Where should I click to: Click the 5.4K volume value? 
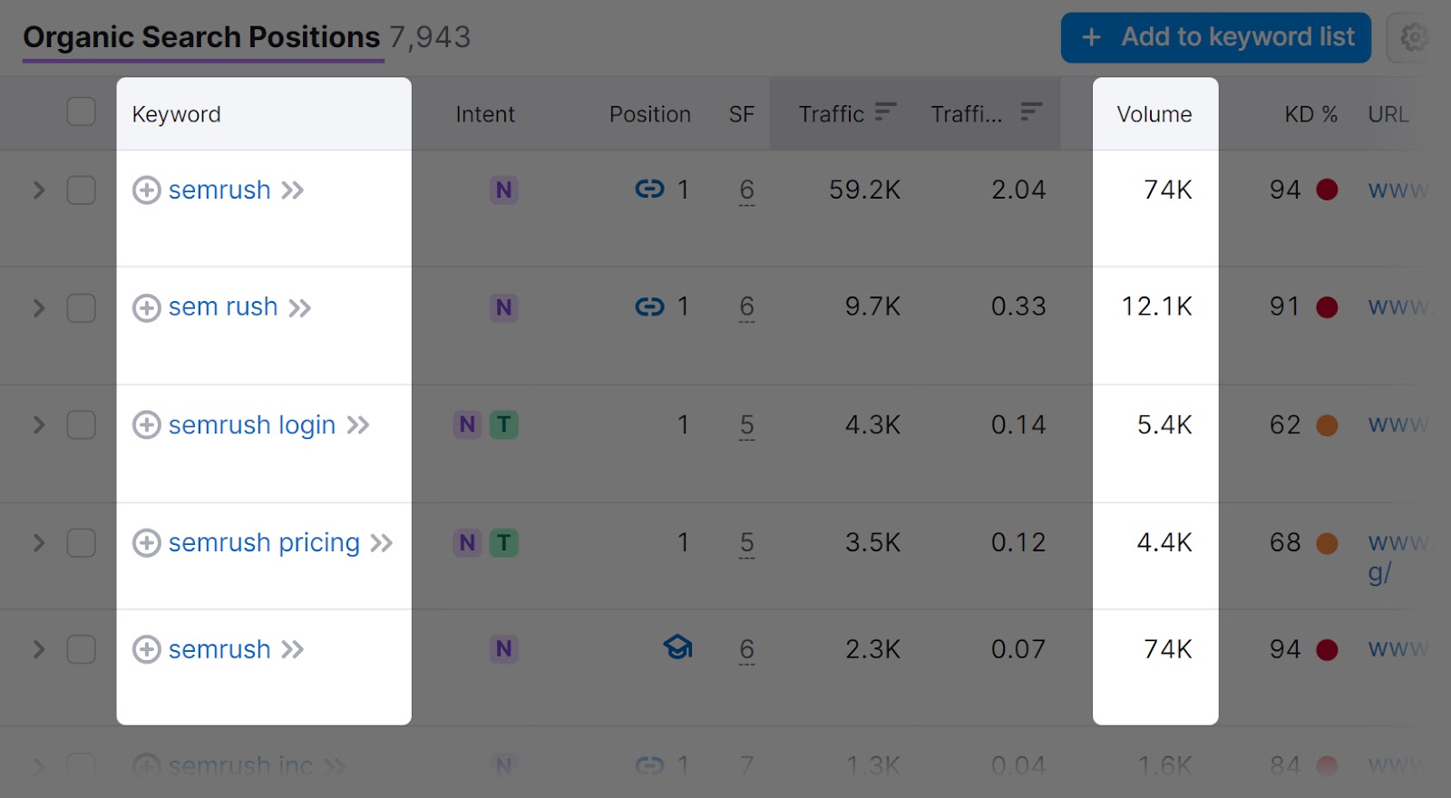1165,425
